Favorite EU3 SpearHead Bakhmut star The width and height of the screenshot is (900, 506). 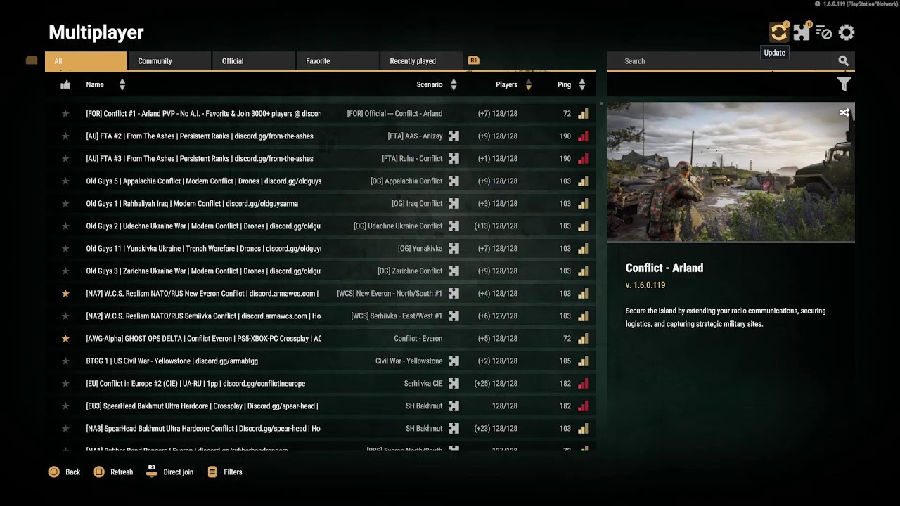[65, 406]
